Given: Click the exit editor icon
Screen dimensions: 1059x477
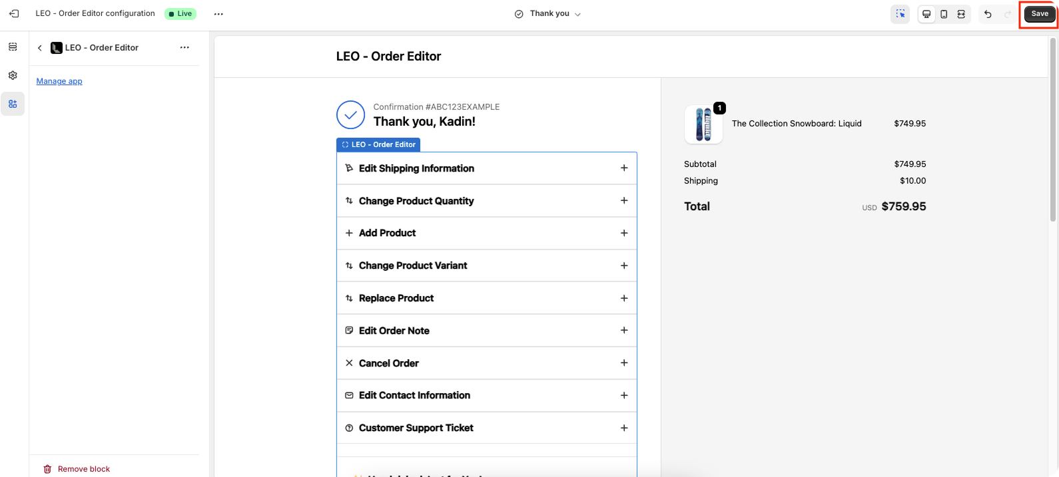Looking at the screenshot, I should point(14,13).
